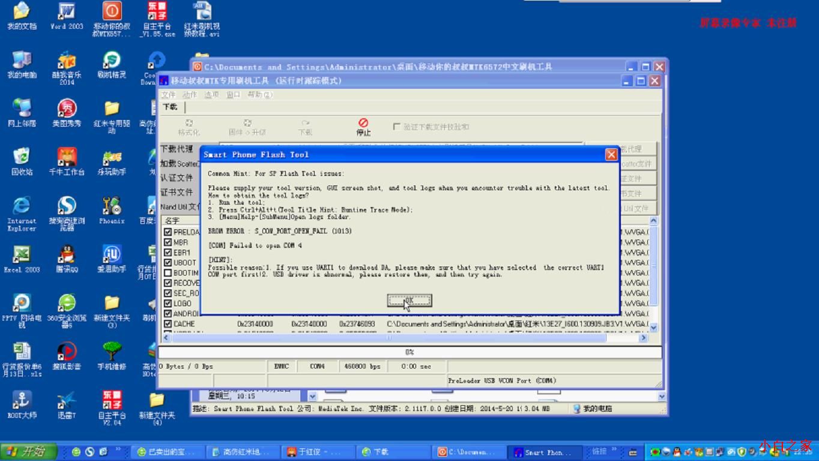
Task: Select the 腾讯QQ penguin desktop icon
Action: coord(67,259)
